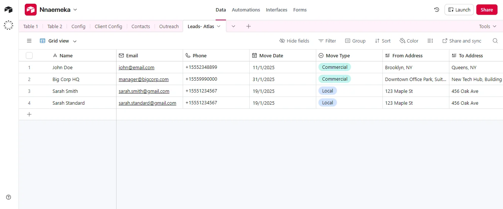Open the Table 2 tab

tap(55, 26)
